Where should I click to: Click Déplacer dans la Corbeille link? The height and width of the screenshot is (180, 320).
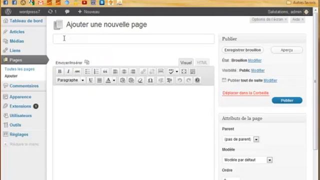(245, 93)
